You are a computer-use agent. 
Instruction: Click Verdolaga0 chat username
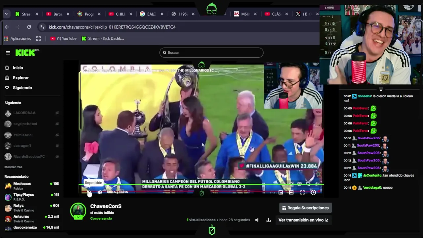point(373,188)
